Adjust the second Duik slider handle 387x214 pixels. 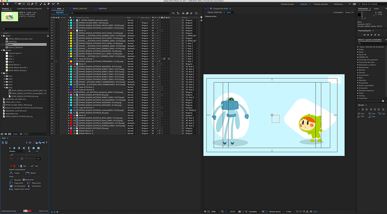(x=22, y=158)
